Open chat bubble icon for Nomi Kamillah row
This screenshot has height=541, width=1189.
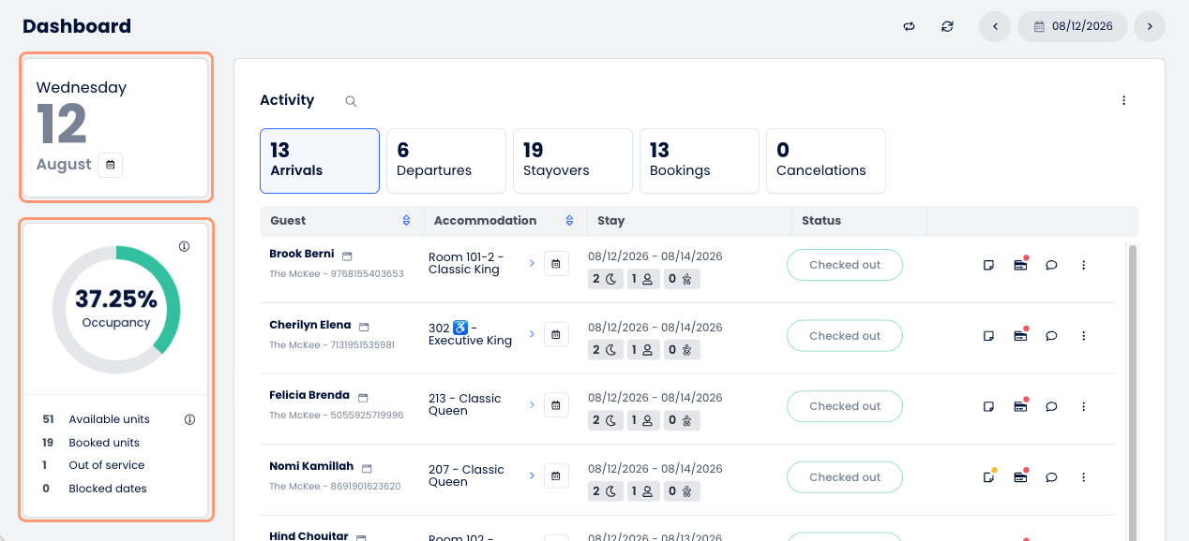click(1051, 477)
